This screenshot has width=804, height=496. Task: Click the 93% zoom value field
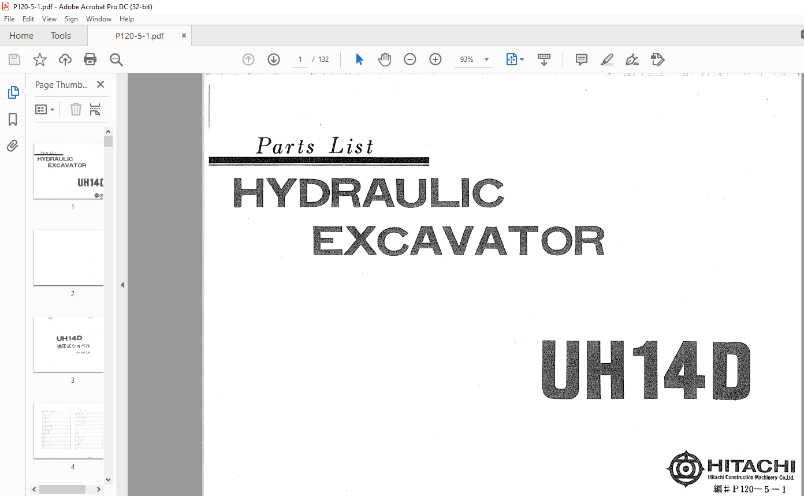[467, 59]
